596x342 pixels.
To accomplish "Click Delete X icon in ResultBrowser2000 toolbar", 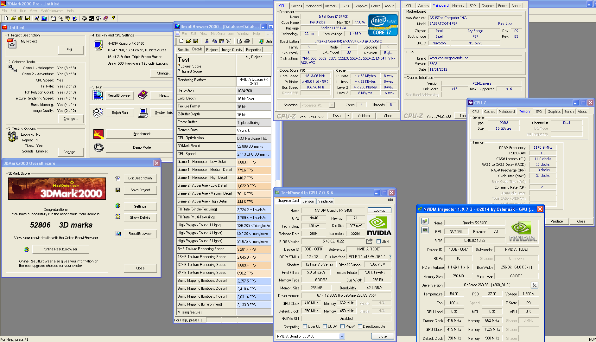I will coord(229,41).
